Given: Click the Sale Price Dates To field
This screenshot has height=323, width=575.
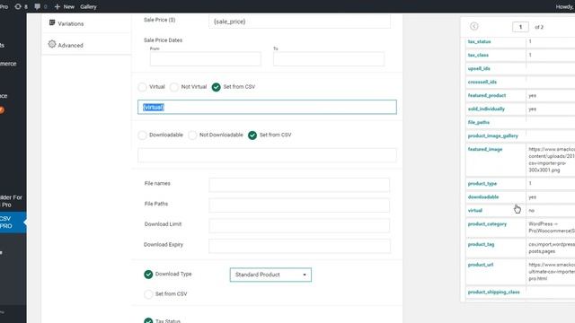Looking at the screenshot, I should (x=329, y=58).
